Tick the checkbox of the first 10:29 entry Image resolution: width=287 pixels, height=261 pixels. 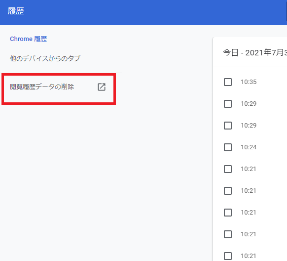click(x=228, y=104)
